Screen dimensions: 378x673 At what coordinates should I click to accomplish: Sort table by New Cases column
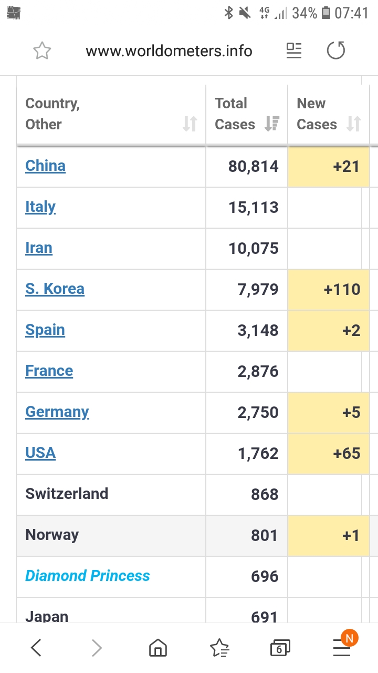(x=354, y=124)
